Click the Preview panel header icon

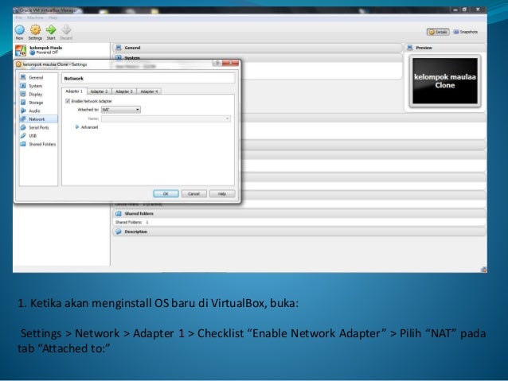point(410,48)
